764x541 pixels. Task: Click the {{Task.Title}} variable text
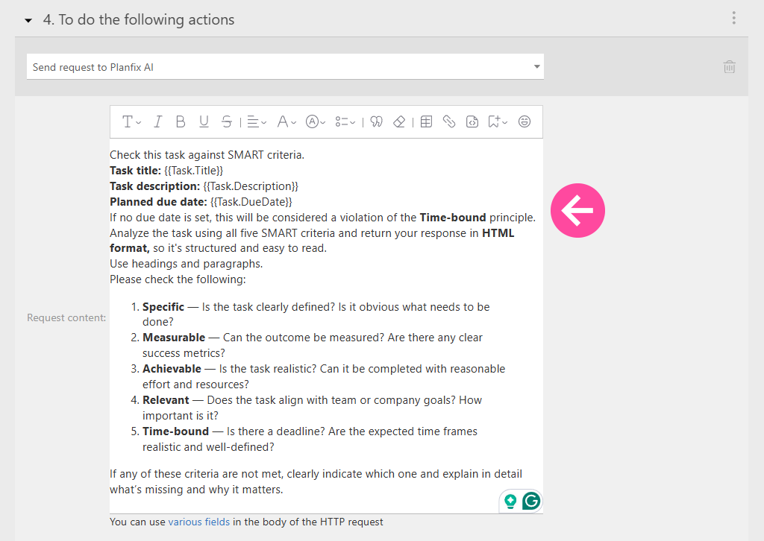click(193, 171)
